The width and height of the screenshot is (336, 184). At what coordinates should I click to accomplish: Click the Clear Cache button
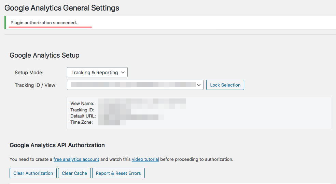coord(74,173)
